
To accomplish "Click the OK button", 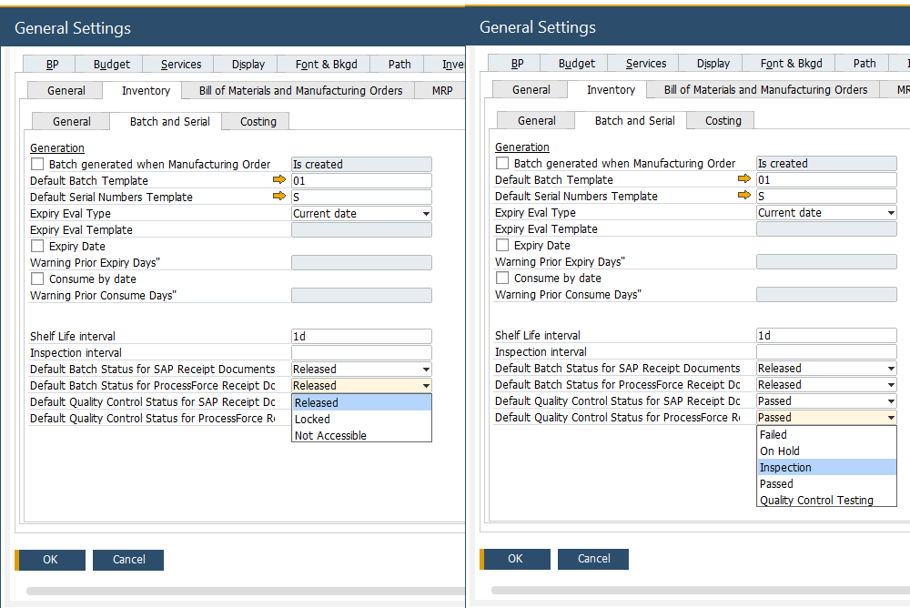I will (x=49, y=560).
